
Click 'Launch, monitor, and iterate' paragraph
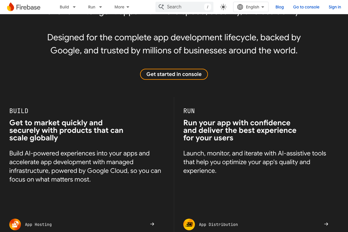click(255, 162)
